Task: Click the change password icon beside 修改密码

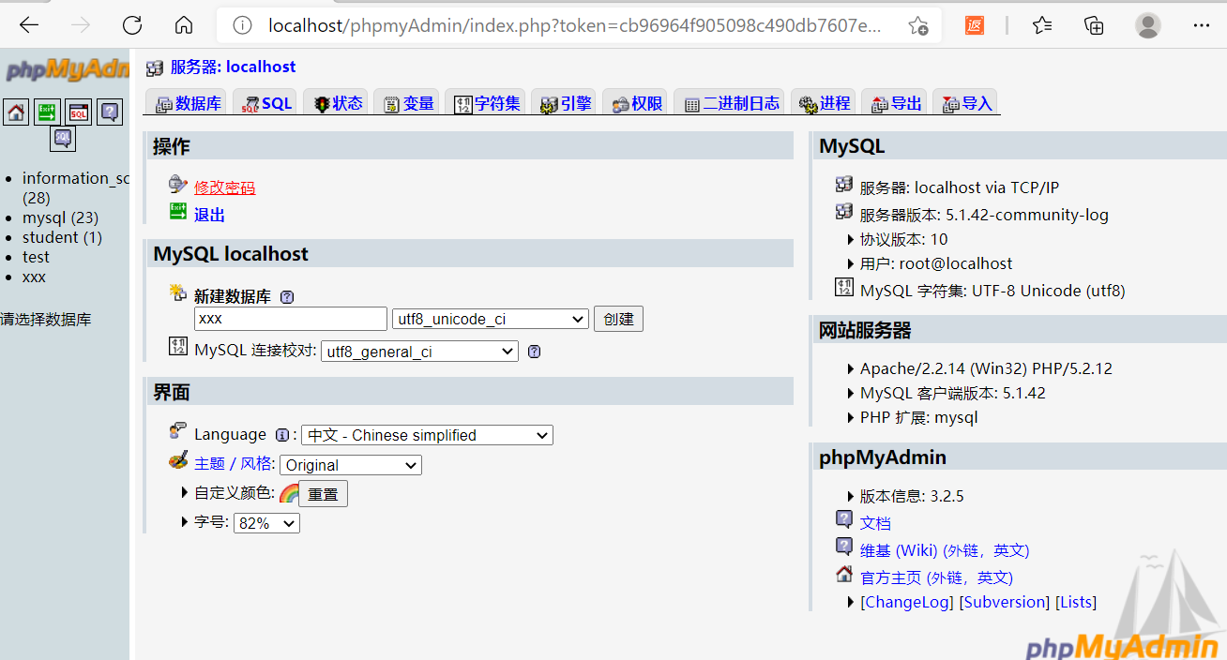Action: coord(178,185)
